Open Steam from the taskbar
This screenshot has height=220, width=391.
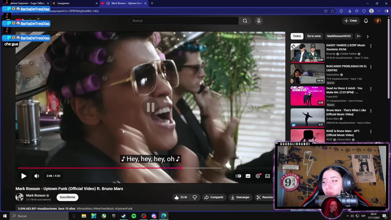pyautogui.click(x=124, y=216)
